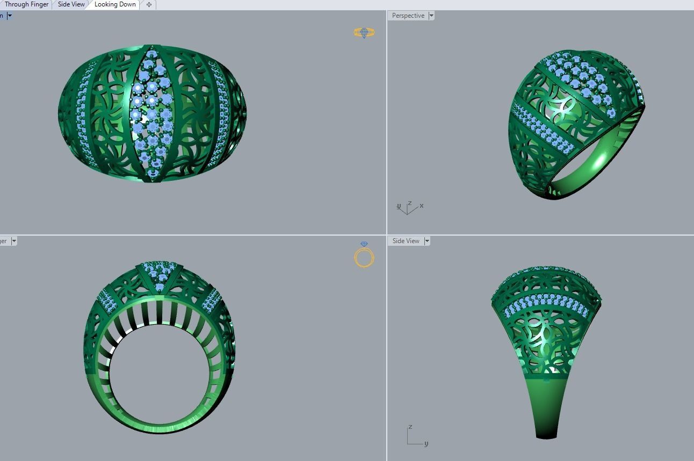Image resolution: width=694 pixels, height=461 pixels.
Task: Click the yellow ring top-view orientation icon
Action: (x=364, y=33)
